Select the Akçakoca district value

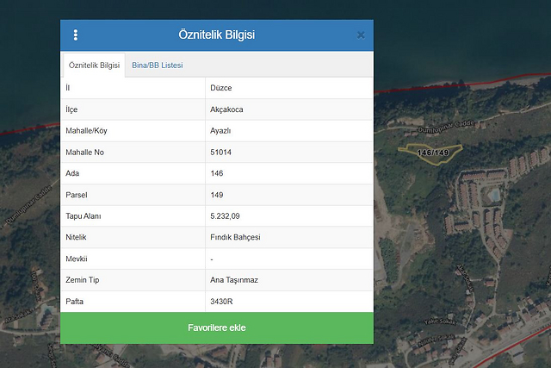pyautogui.click(x=226, y=109)
